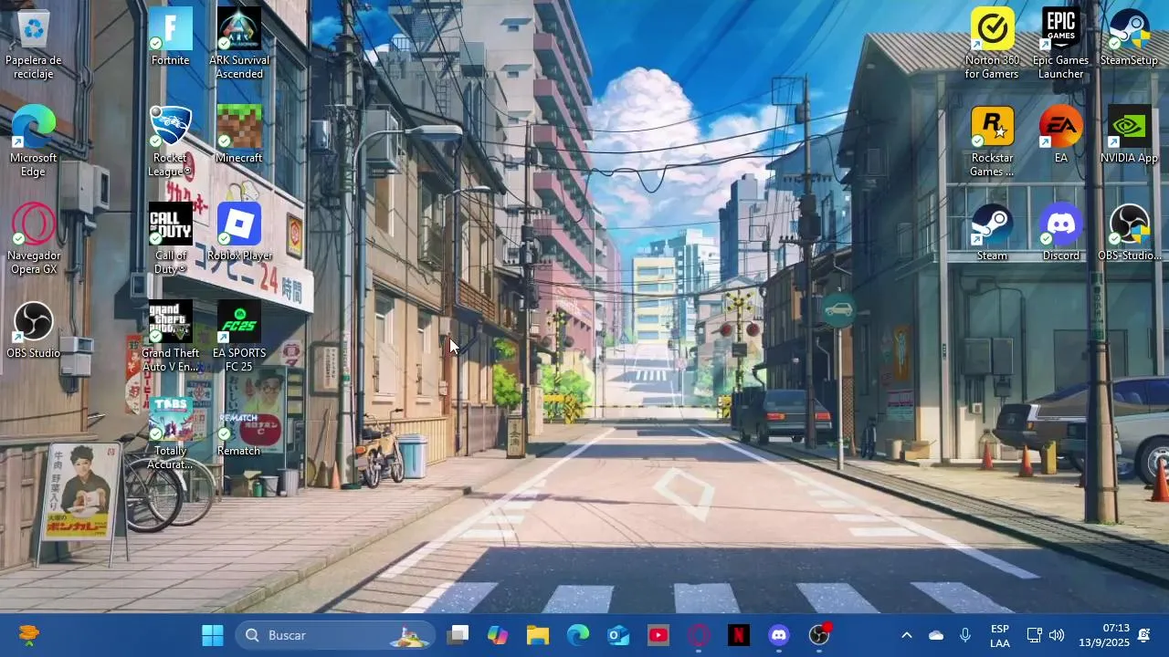Launch Totally Accurate Battle Simulator shortcut
Image resolution: width=1169 pixels, height=657 pixels.
(x=171, y=433)
